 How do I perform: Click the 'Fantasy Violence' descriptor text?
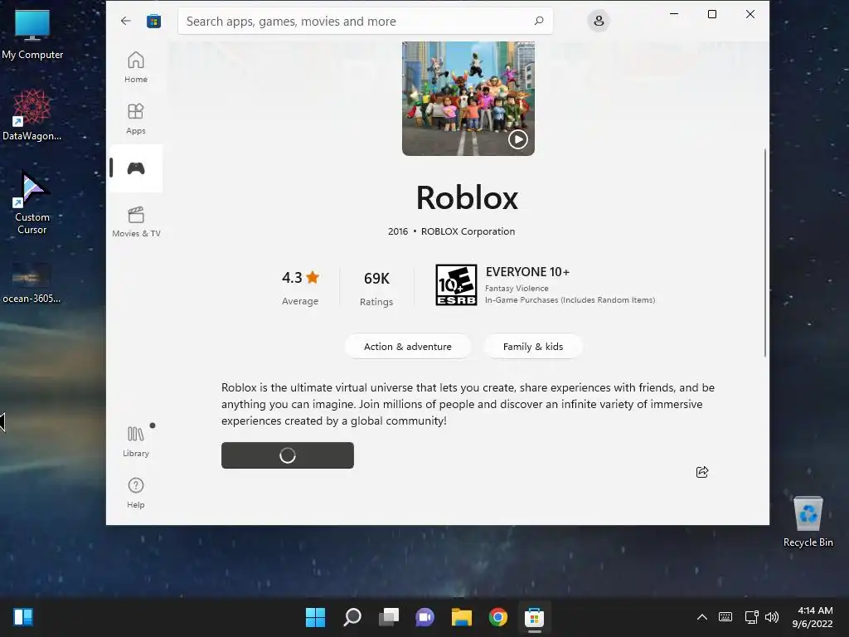[x=517, y=288]
